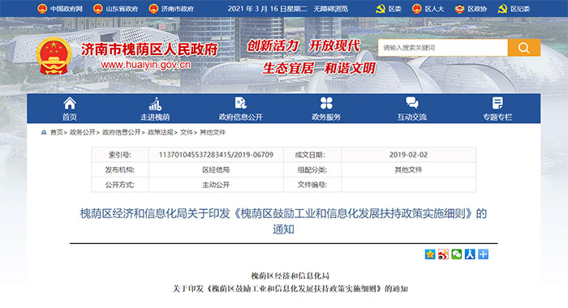Share the article via WeChat icon
This screenshot has width=568, height=308.
point(456,255)
